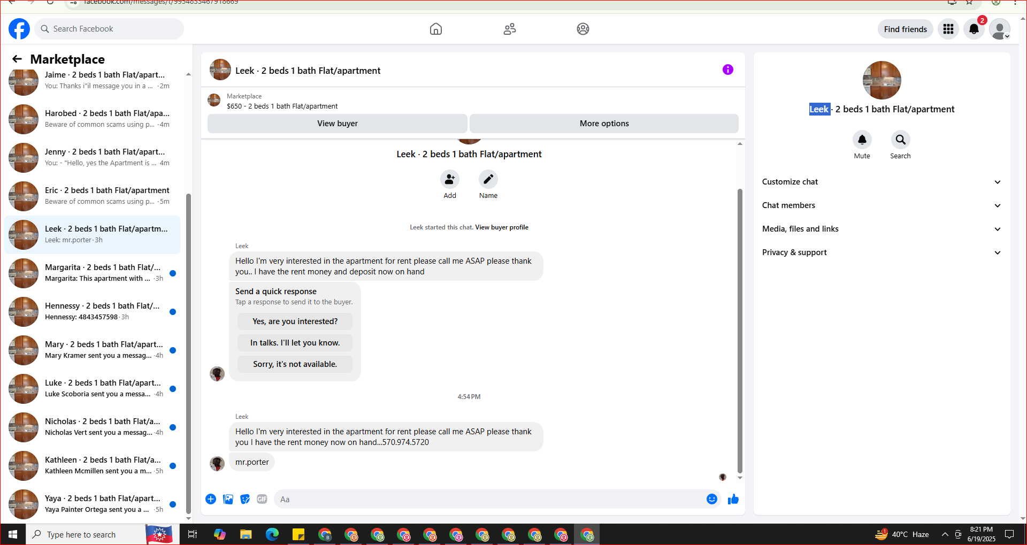Open the emoji picker in message box

click(712, 499)
